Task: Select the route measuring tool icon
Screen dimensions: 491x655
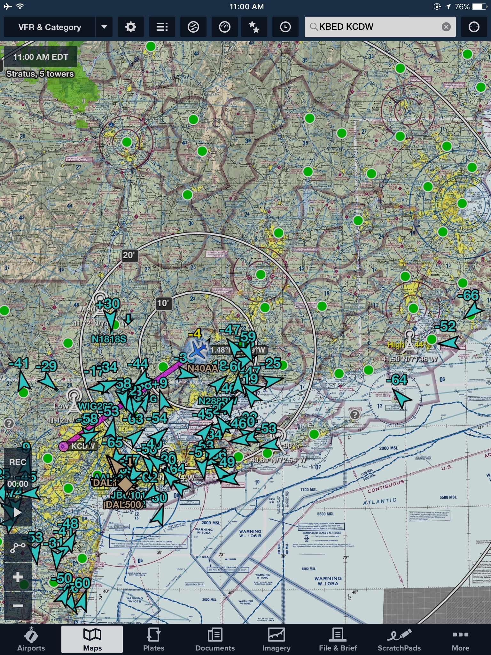Action: [18, 547]
